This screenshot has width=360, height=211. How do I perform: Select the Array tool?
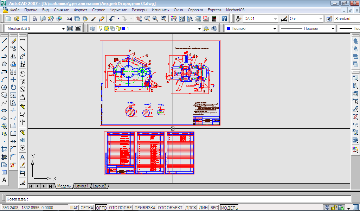[x=13, y=72]
